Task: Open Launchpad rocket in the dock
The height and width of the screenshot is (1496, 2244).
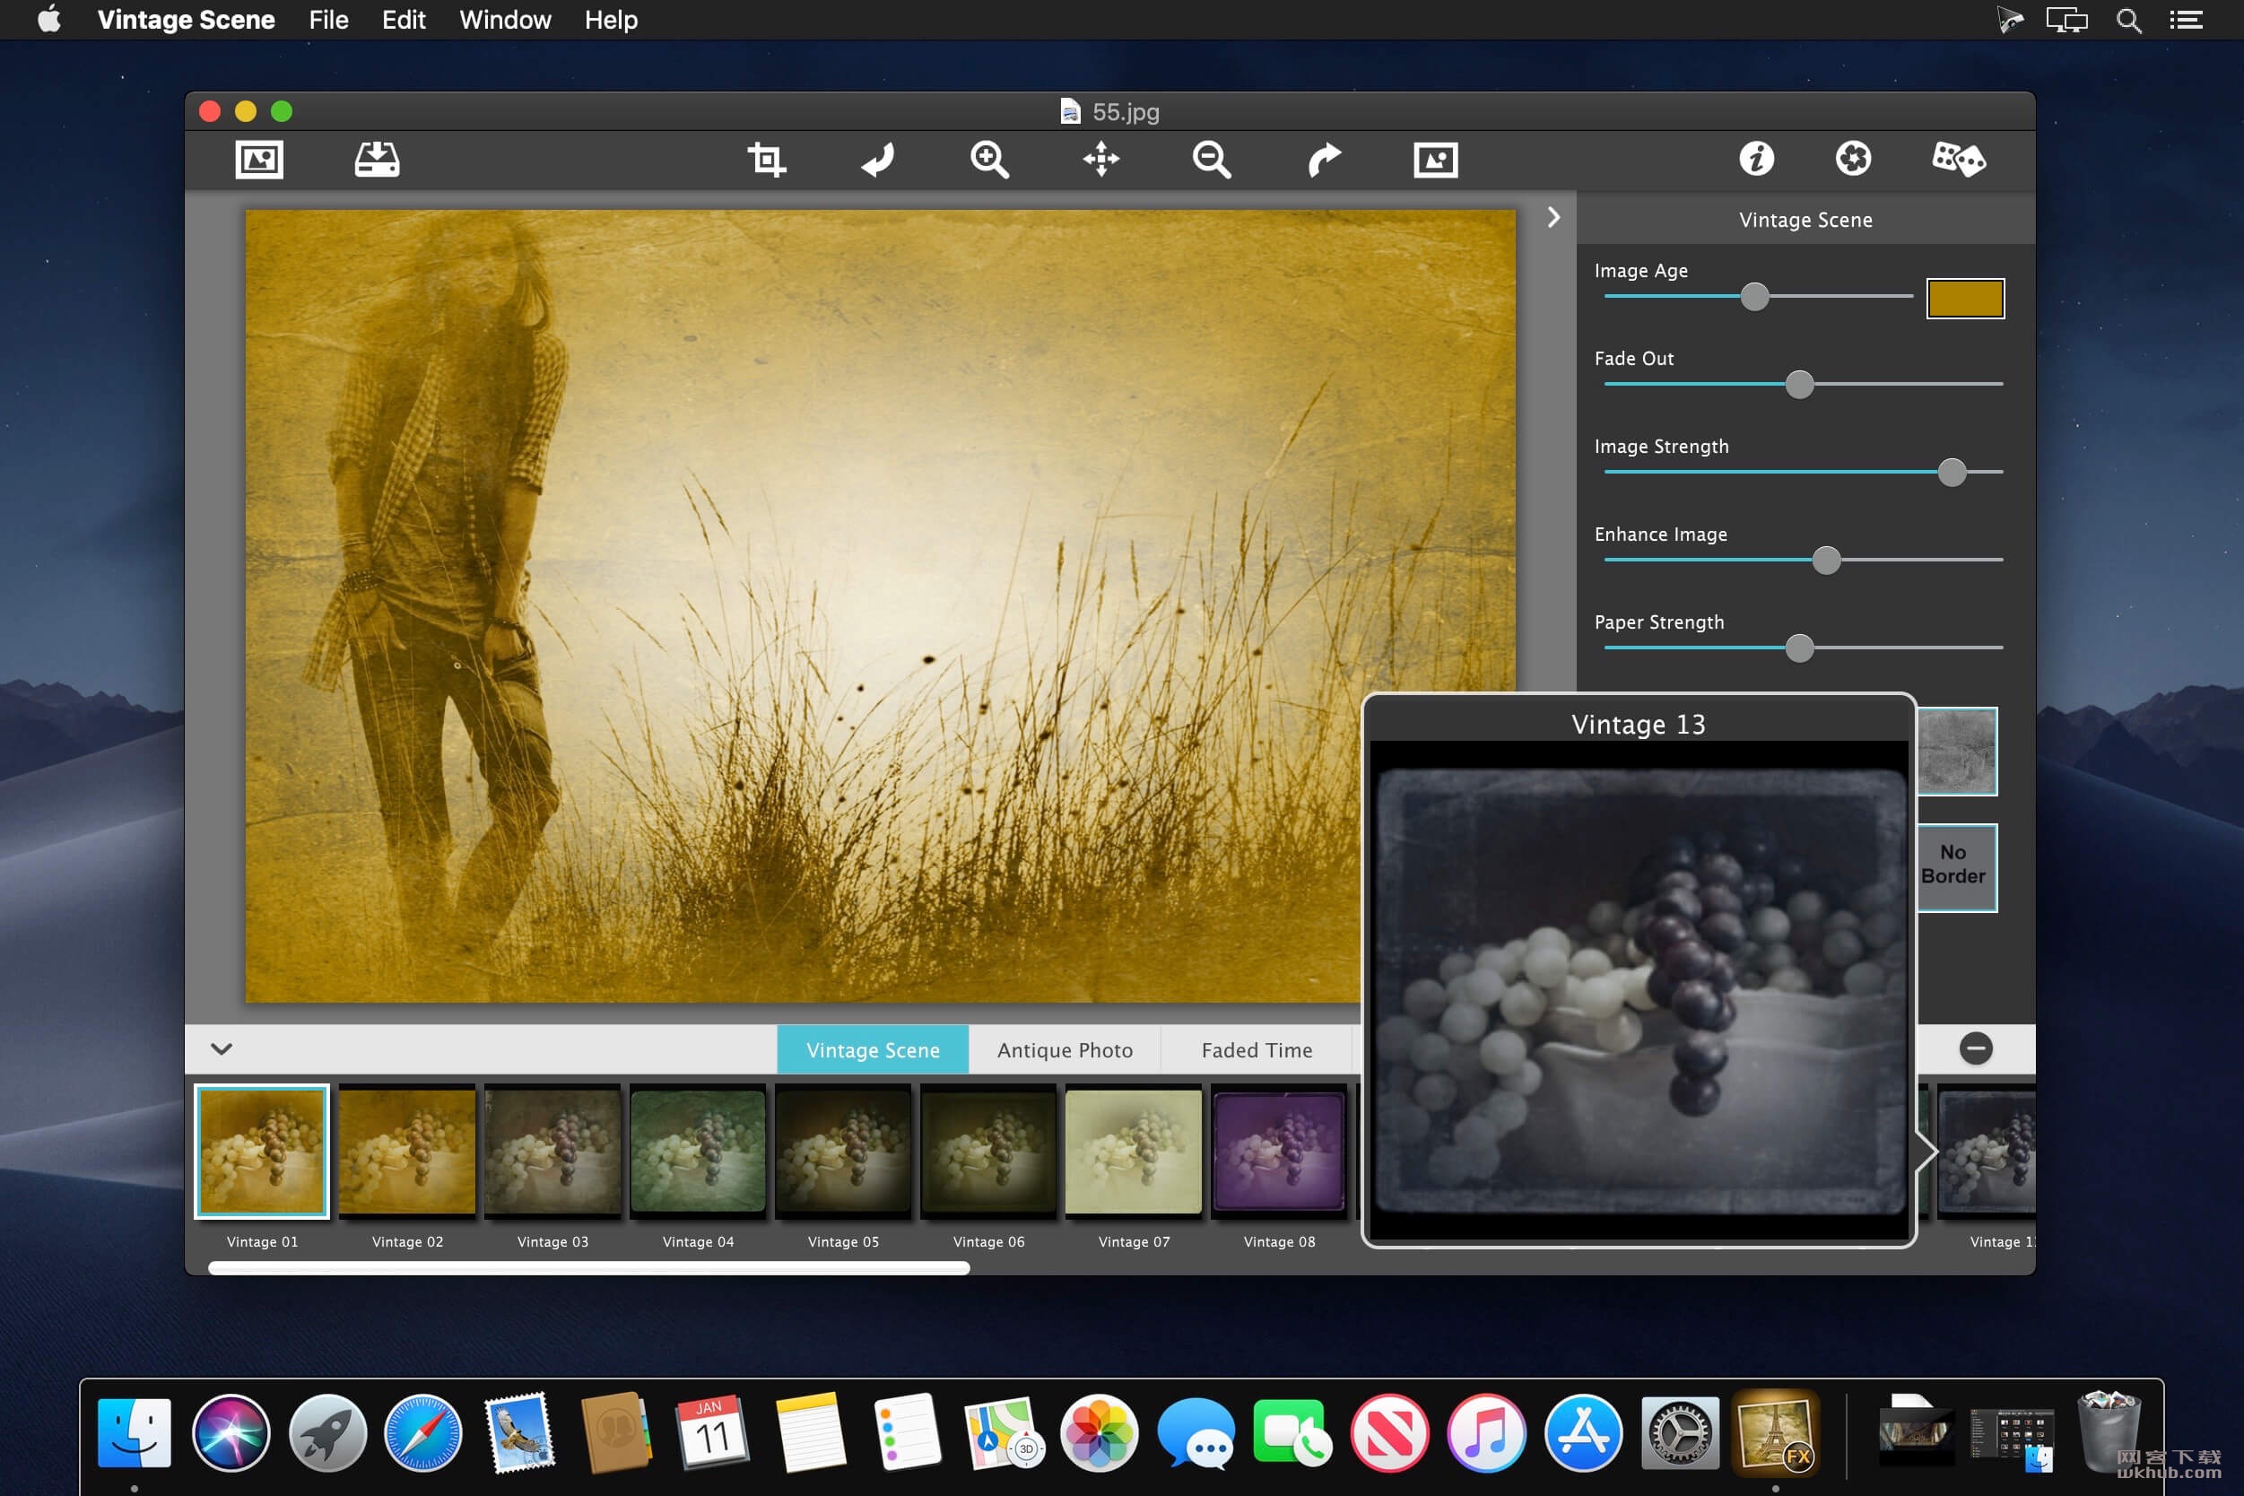Action: click(x=327, y=1432)
